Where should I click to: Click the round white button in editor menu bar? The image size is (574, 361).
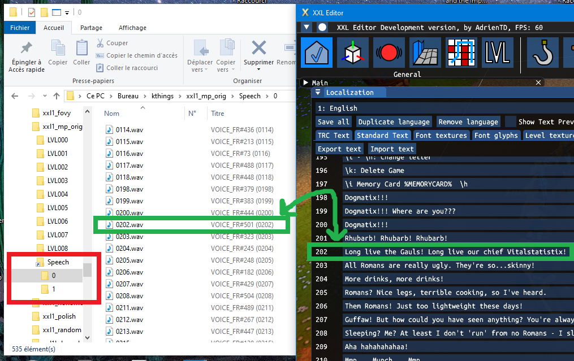(x=322, y=27)
